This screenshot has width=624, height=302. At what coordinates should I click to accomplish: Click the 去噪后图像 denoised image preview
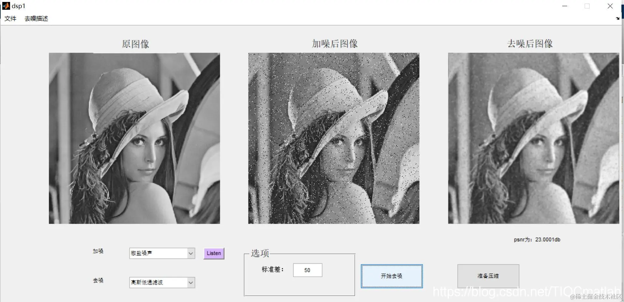coord(533,138)
